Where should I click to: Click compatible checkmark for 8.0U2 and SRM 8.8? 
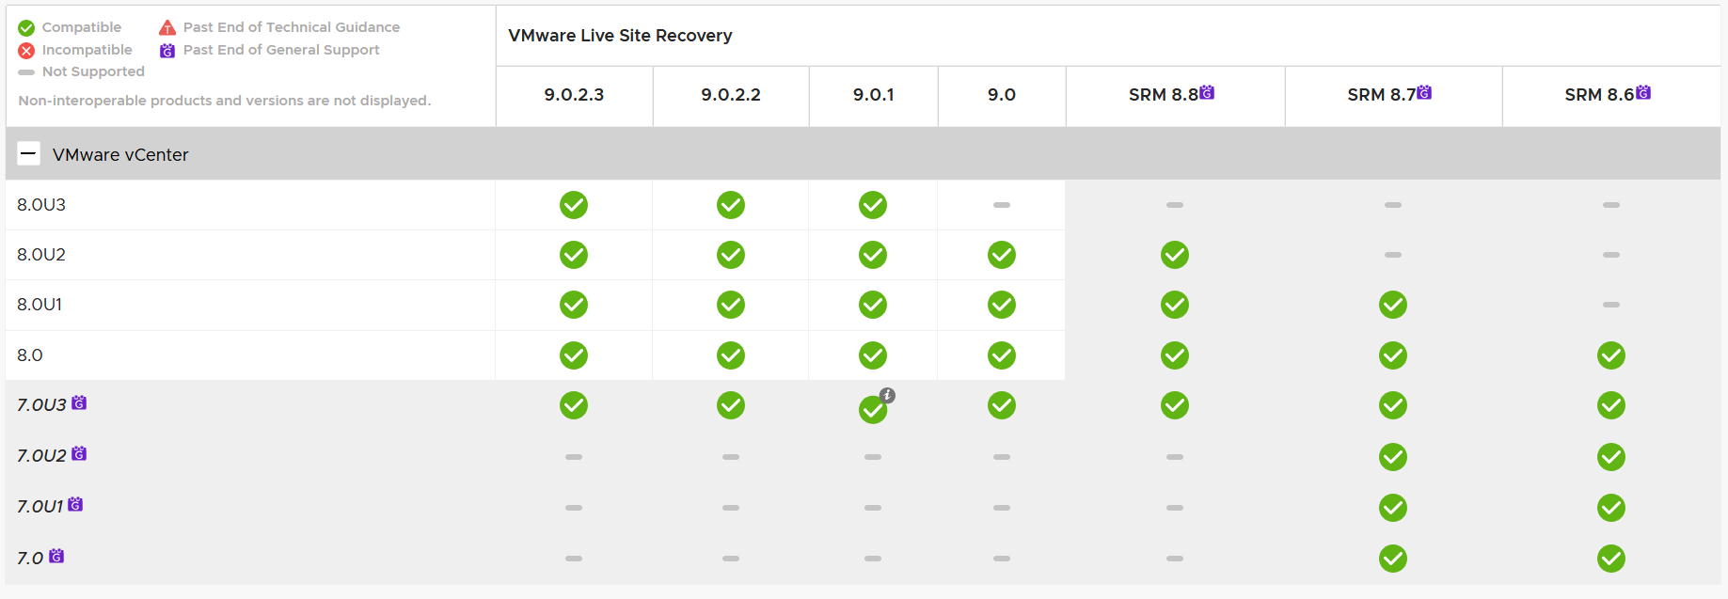(1174, 255)
